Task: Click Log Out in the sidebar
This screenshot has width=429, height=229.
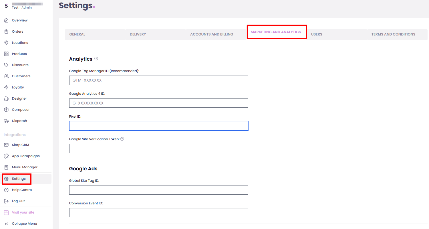Action: pyautogui.click(x=18, y=201)
